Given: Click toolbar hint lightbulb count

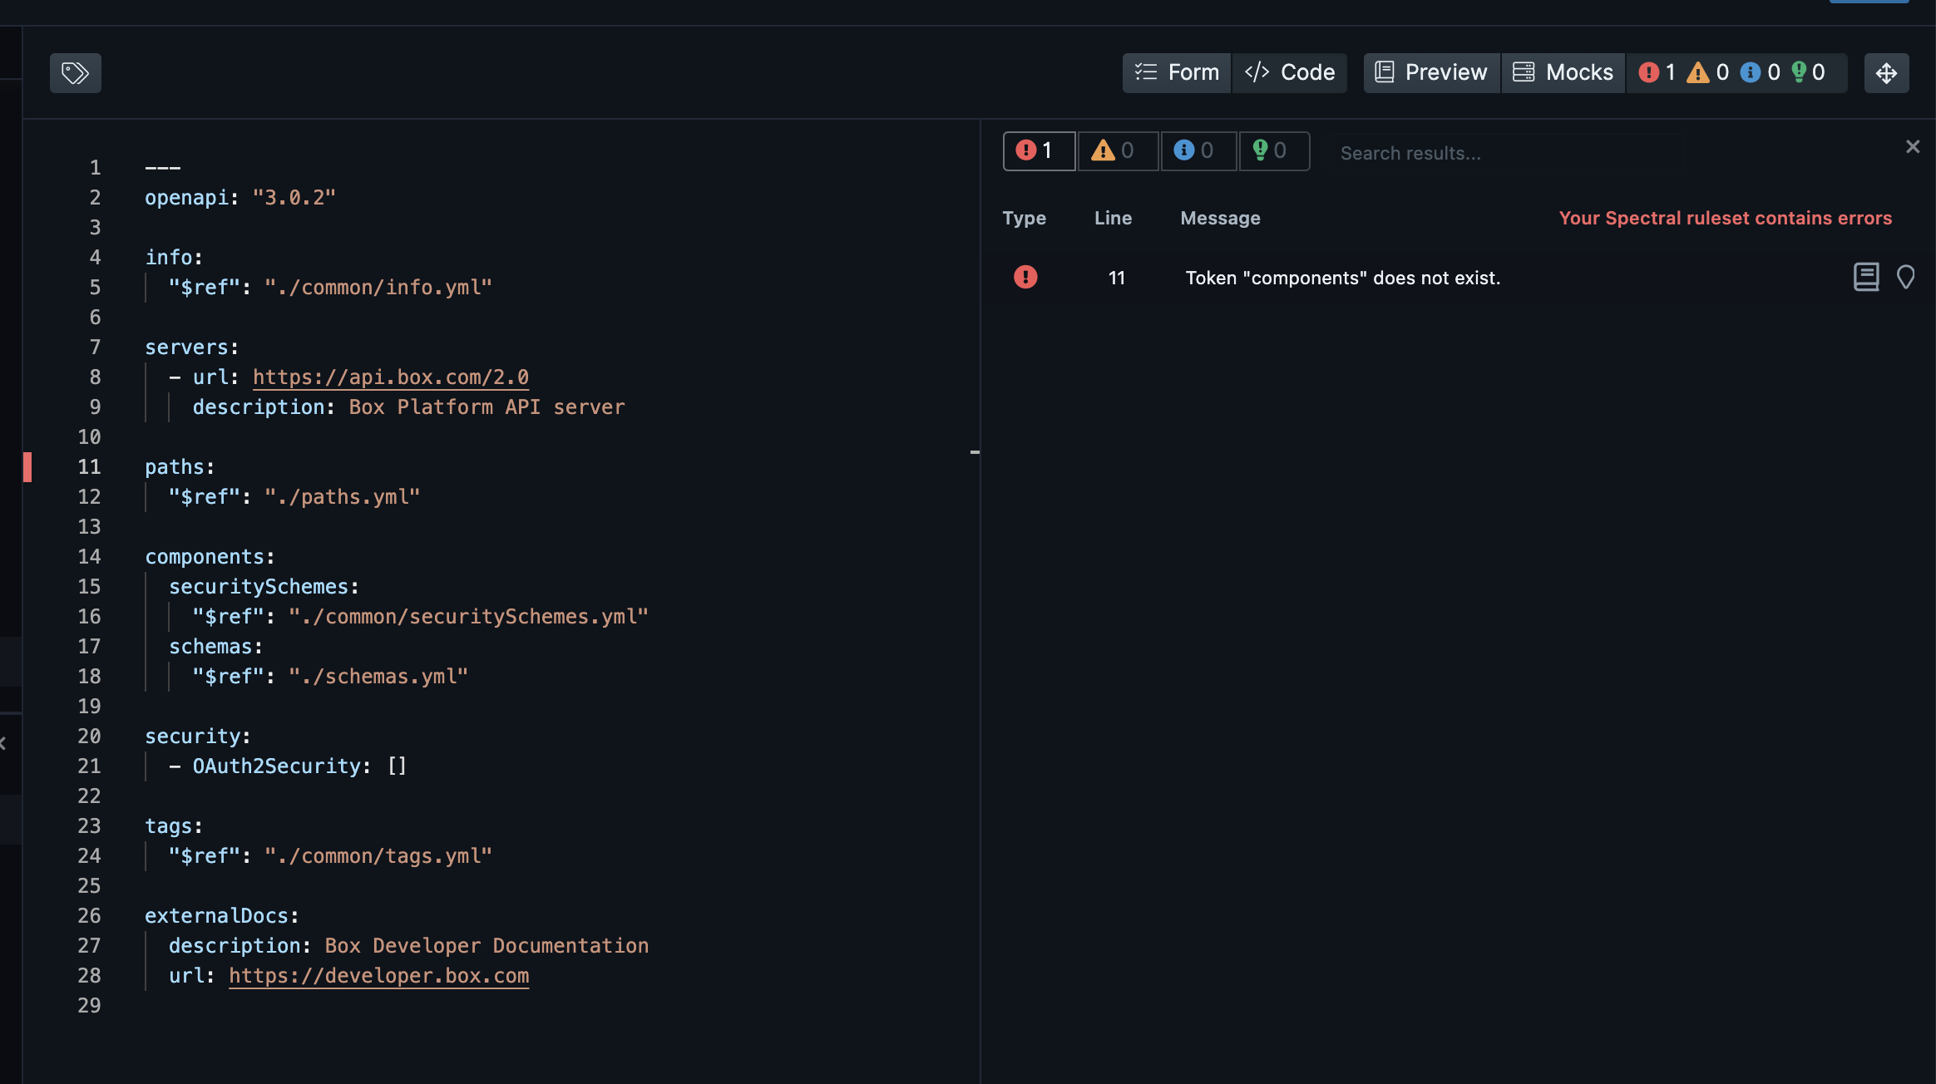Looking at the screenshot, I should click(x=1808, y=73).
